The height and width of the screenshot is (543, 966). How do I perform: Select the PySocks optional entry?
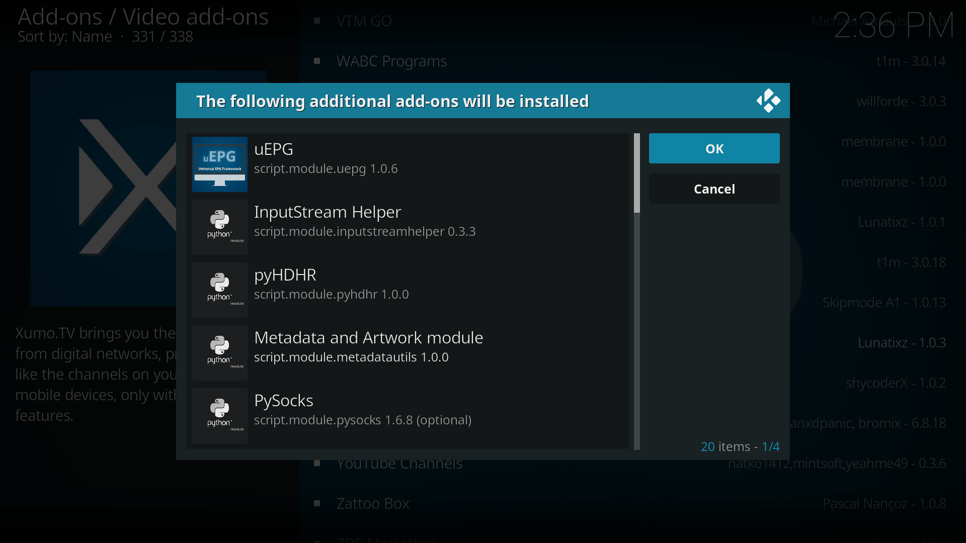click(x=408, y=416)
